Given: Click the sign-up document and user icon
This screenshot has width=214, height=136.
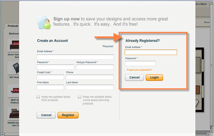Looking at the screenshot, I should [x=44, y=22].
